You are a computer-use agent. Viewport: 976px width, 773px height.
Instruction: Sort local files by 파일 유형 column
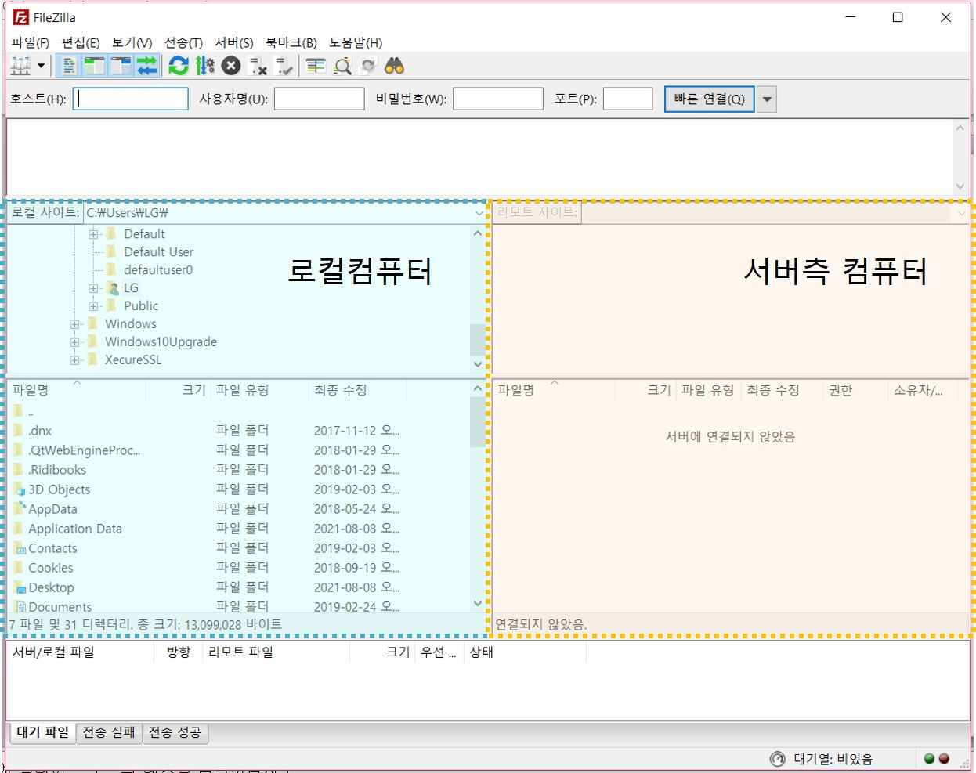point(260,390)
